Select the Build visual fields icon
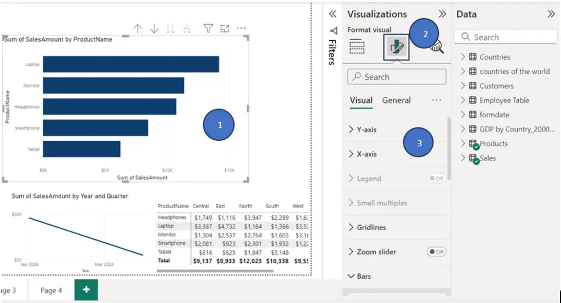 (357, 47)
